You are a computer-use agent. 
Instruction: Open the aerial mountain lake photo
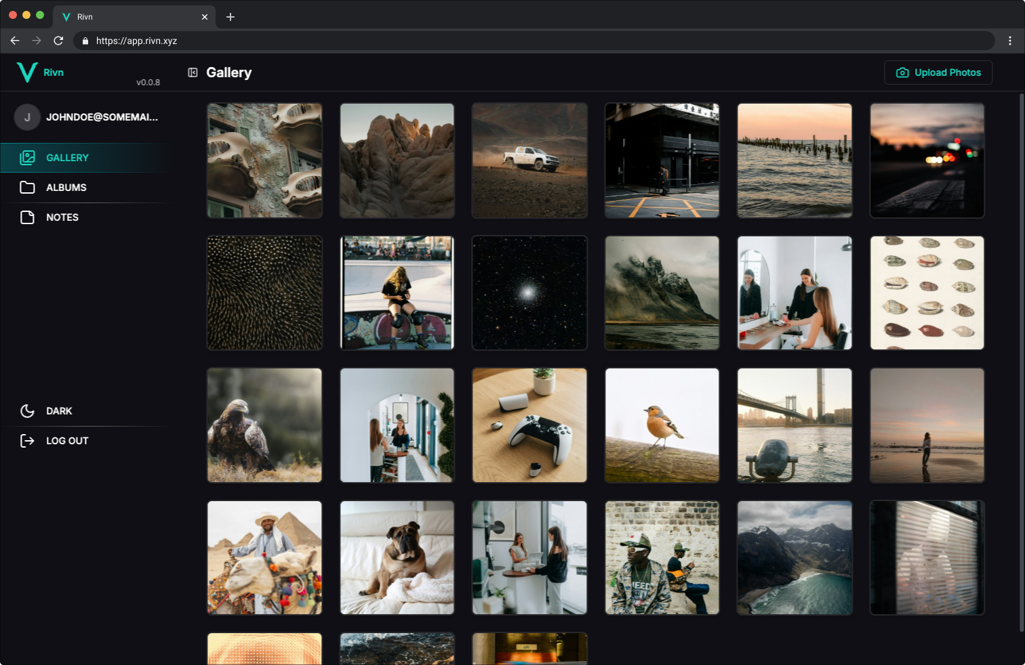pos(795,557)
